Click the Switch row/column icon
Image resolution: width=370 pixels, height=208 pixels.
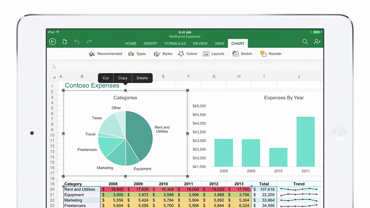click(236, 54)
